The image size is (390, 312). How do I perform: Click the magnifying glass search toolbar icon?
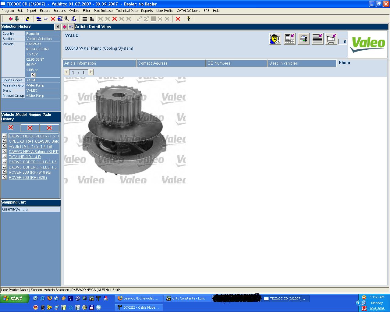(67, 19)
